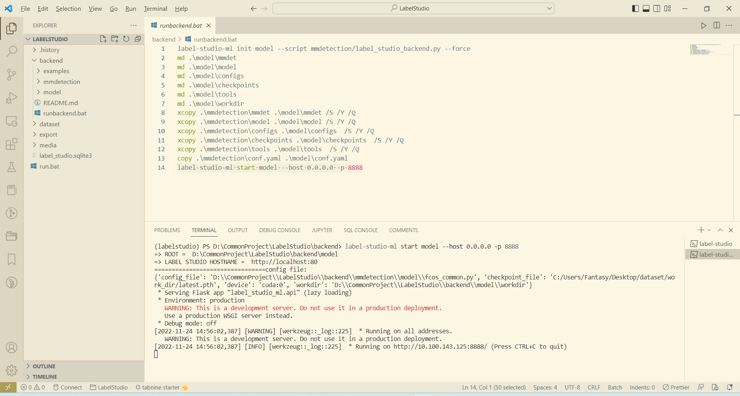
Task: Toggle the secondary side bar layout button
Action: (x=657, y=8)
